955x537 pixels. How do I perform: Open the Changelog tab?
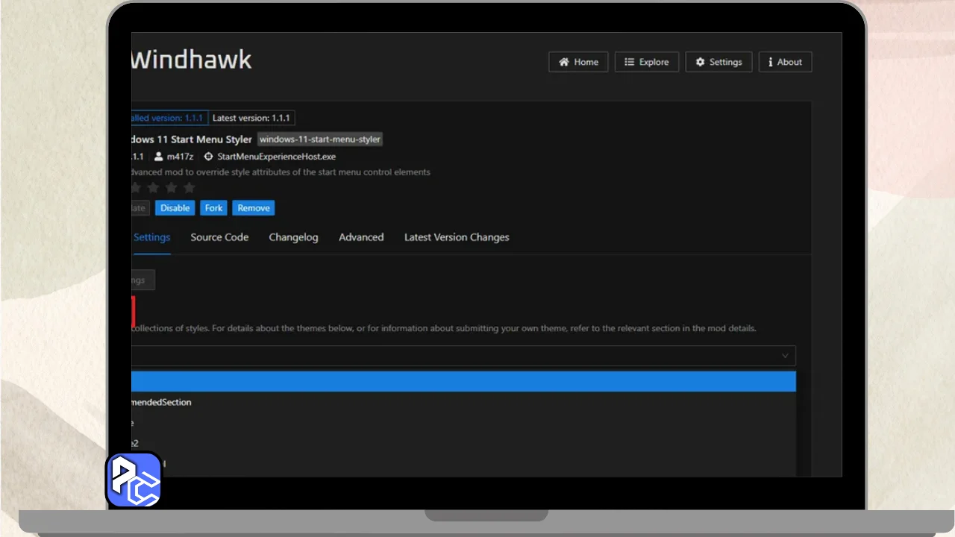click(293, 237)
